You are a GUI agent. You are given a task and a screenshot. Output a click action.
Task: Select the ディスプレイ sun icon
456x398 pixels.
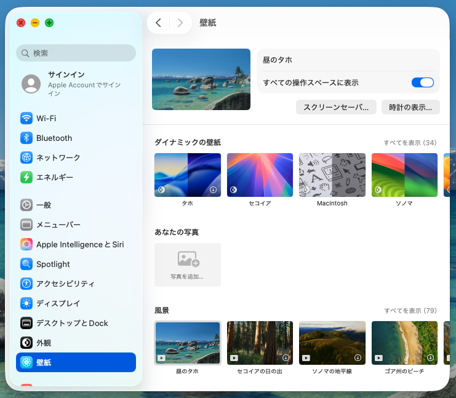click(x=26, y=303)
